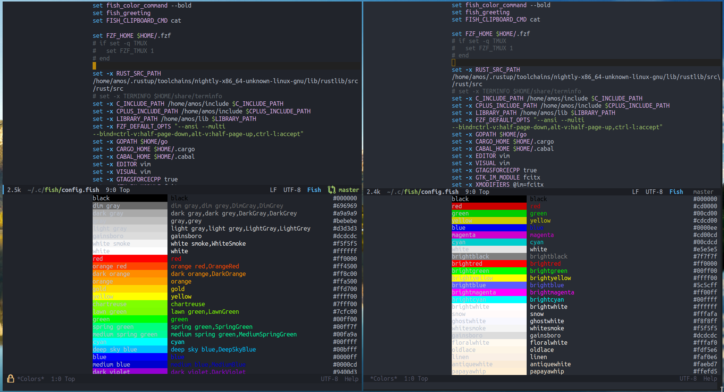The height and width of the screenshot is (392, 724).
Task: Click the '9:0 Top' position in the left mode line
Action: coord(118,190)
